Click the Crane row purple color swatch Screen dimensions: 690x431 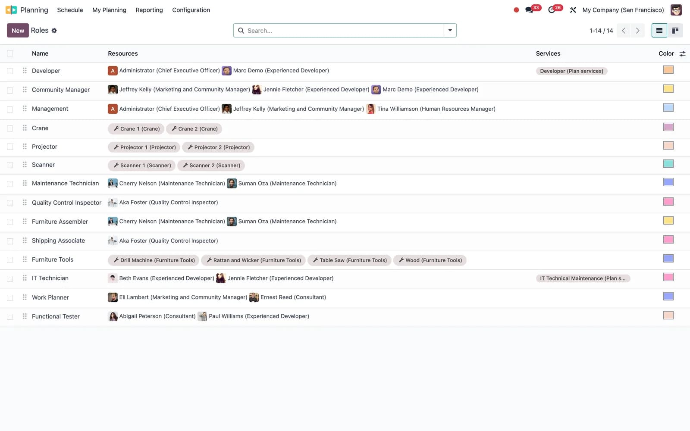[668, 127]
